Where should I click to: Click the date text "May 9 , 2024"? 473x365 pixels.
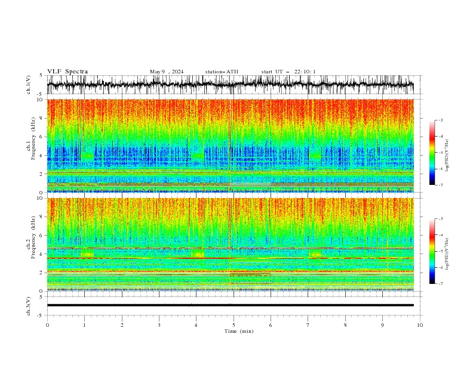point(167,72)
